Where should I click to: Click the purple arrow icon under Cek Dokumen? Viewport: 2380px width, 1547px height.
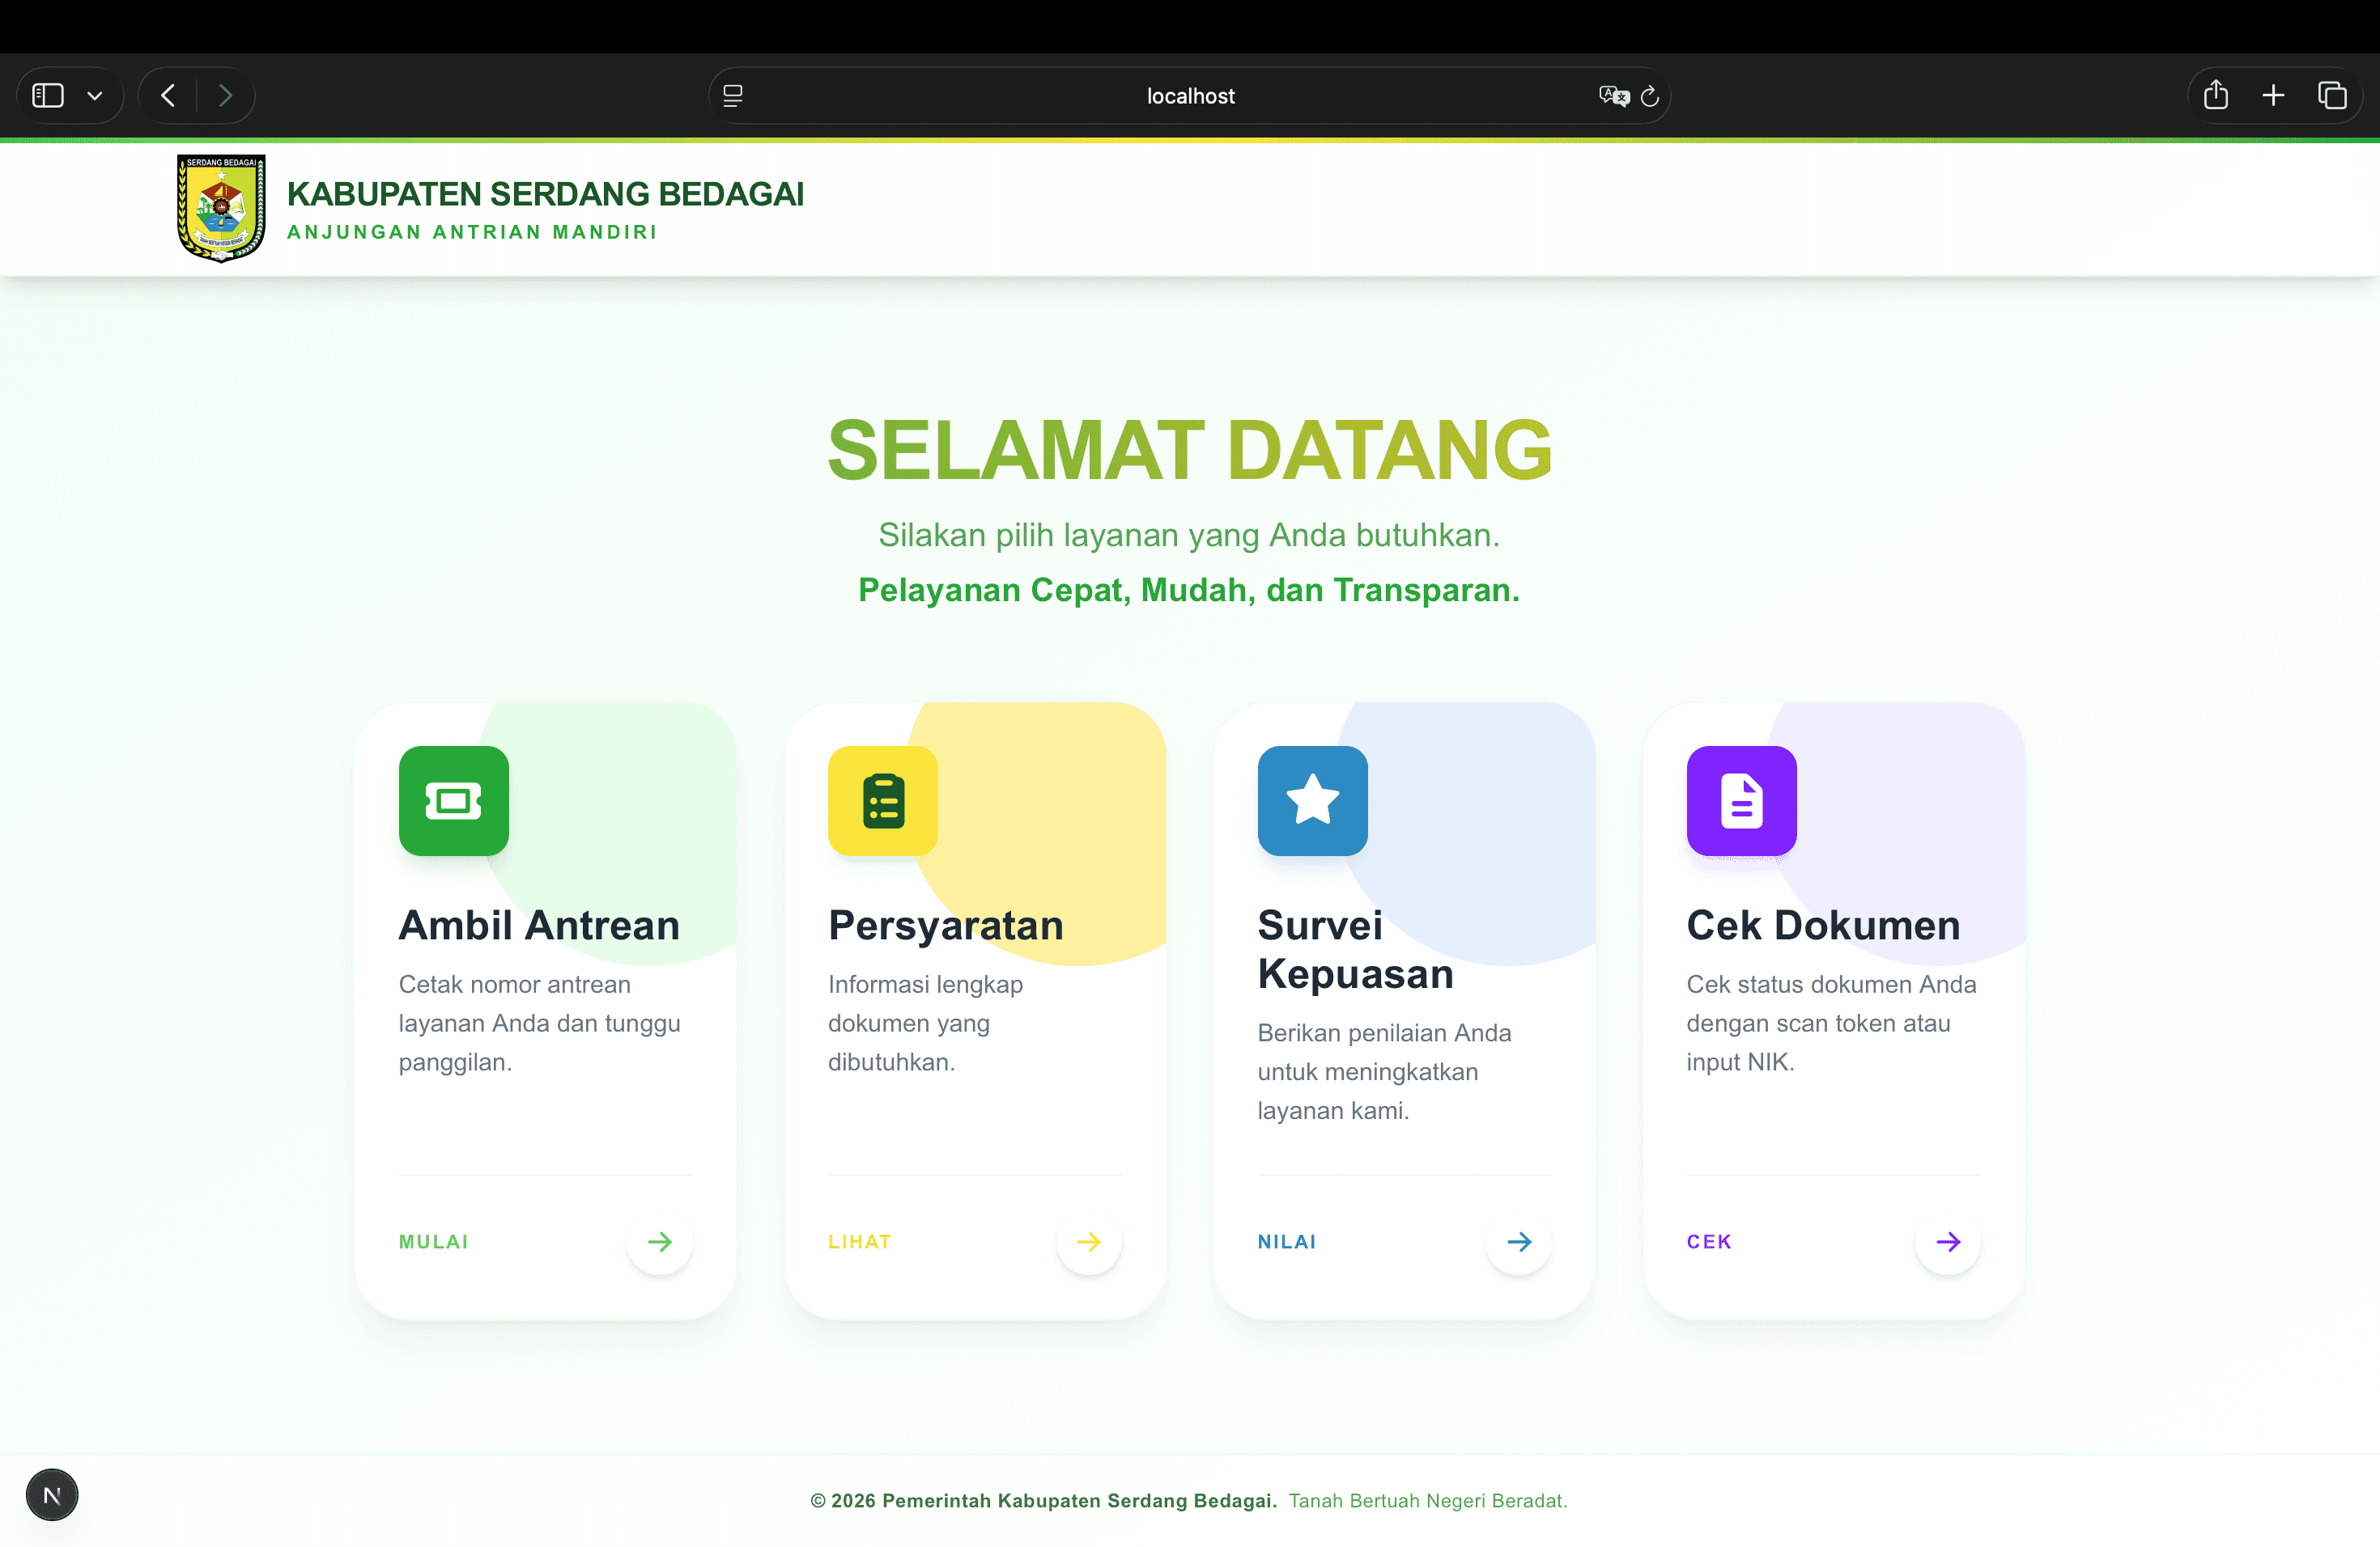[x=1947, y=1241]
